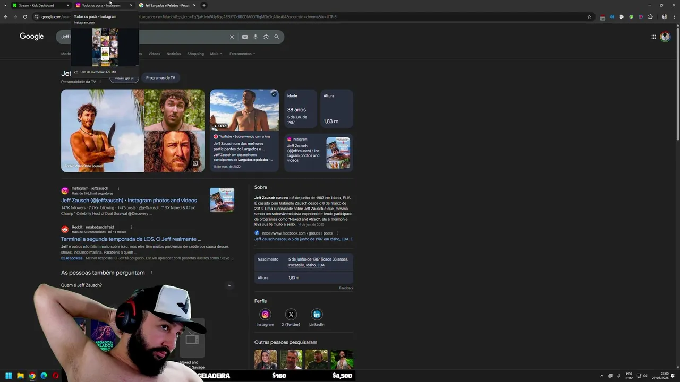This screenshot has height=382, width=680.
Task: Open the Instagram profile icon under Perfis
Action: pyautogui.click(x=265, y=315)
